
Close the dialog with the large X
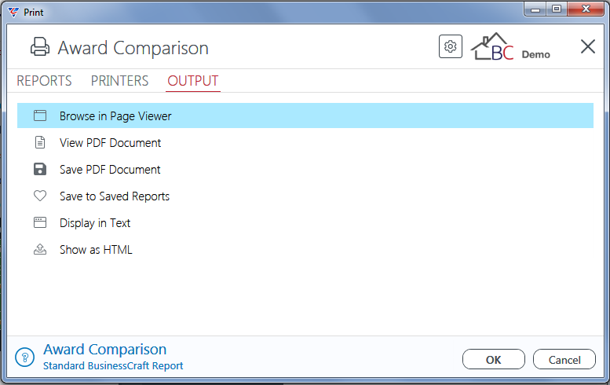point(587,46)
